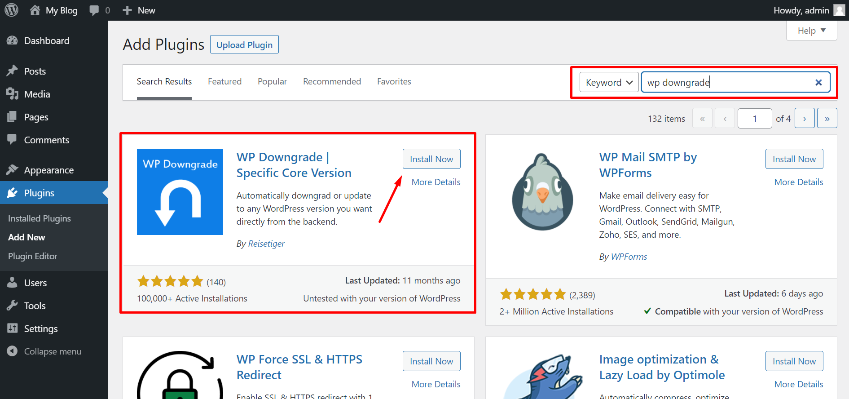Switch to the Recommended tab
The image size is (849, 399).
[x=332, y=81]
